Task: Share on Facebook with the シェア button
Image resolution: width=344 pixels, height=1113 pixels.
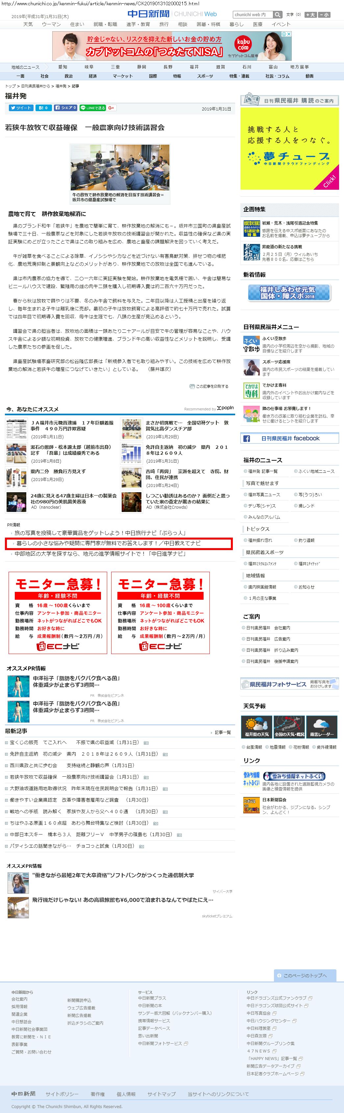Action: (x=66, y=108)
